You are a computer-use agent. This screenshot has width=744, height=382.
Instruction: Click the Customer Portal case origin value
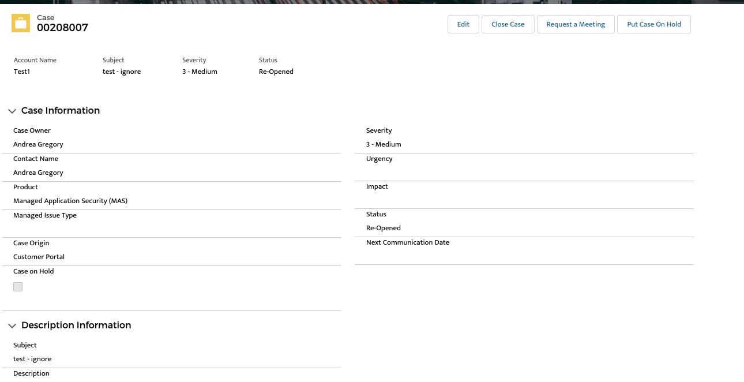[x=39, y=257]
